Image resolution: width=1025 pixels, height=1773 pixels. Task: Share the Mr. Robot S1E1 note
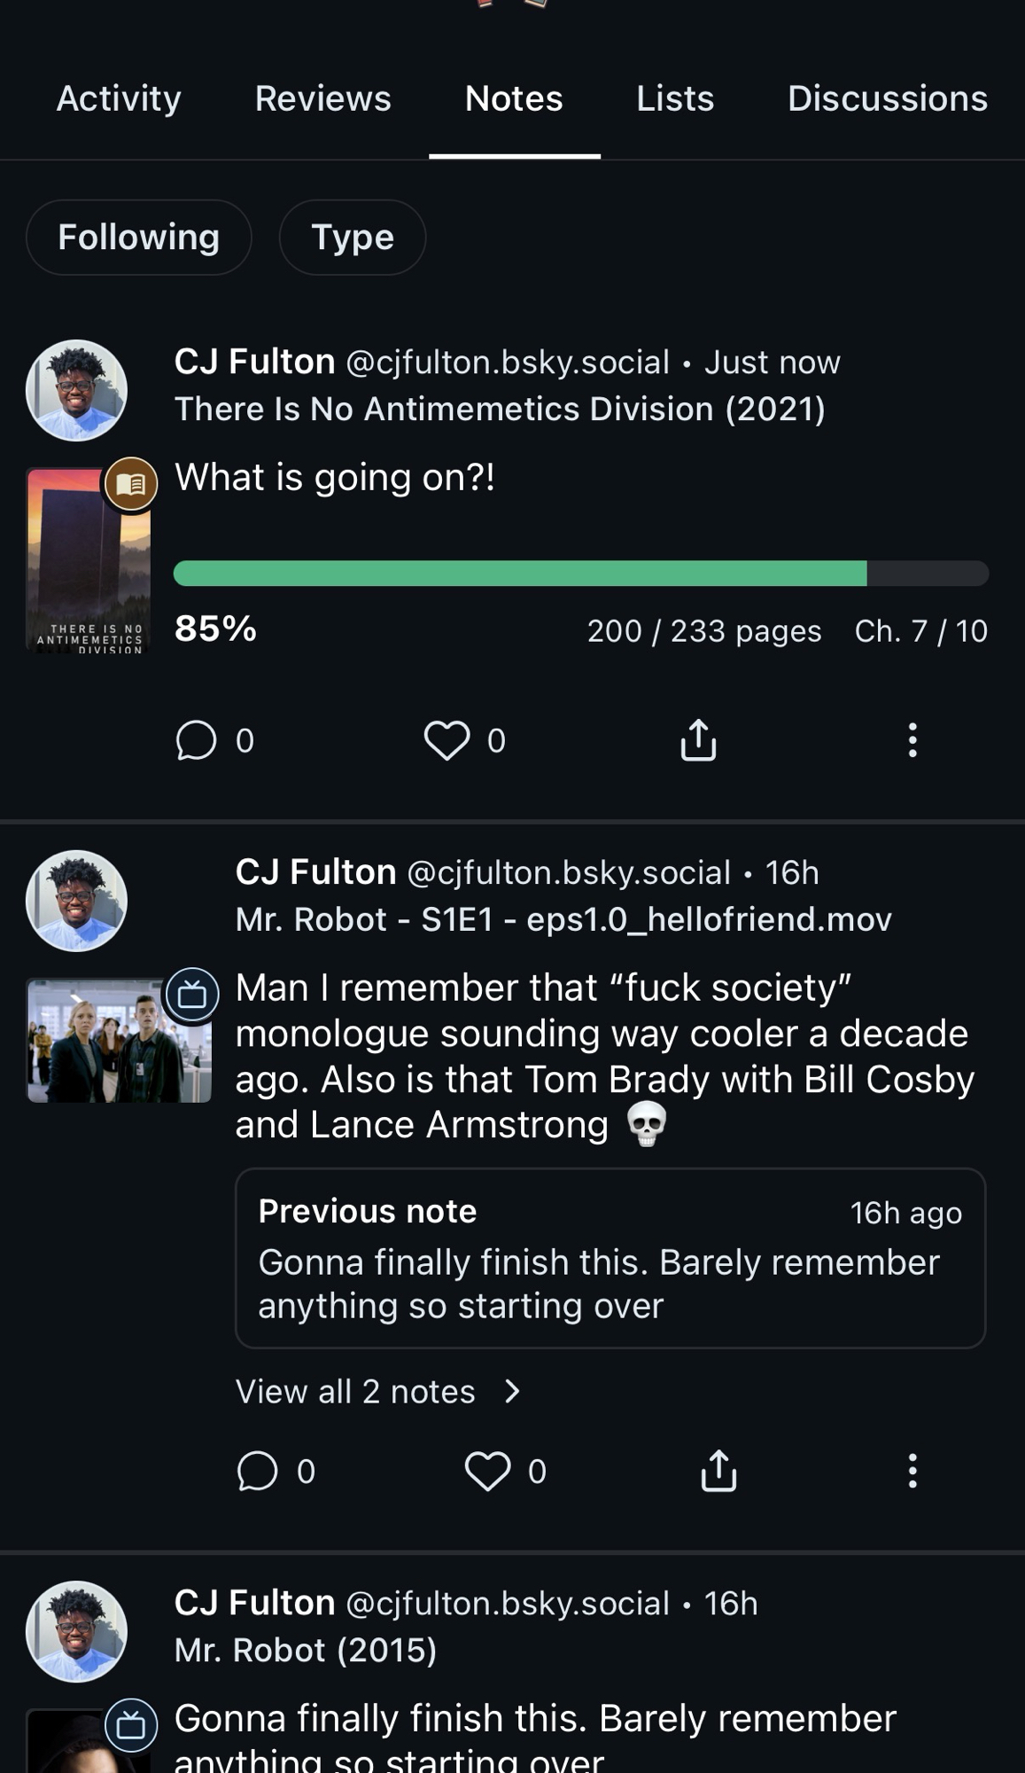(718, 1472)
